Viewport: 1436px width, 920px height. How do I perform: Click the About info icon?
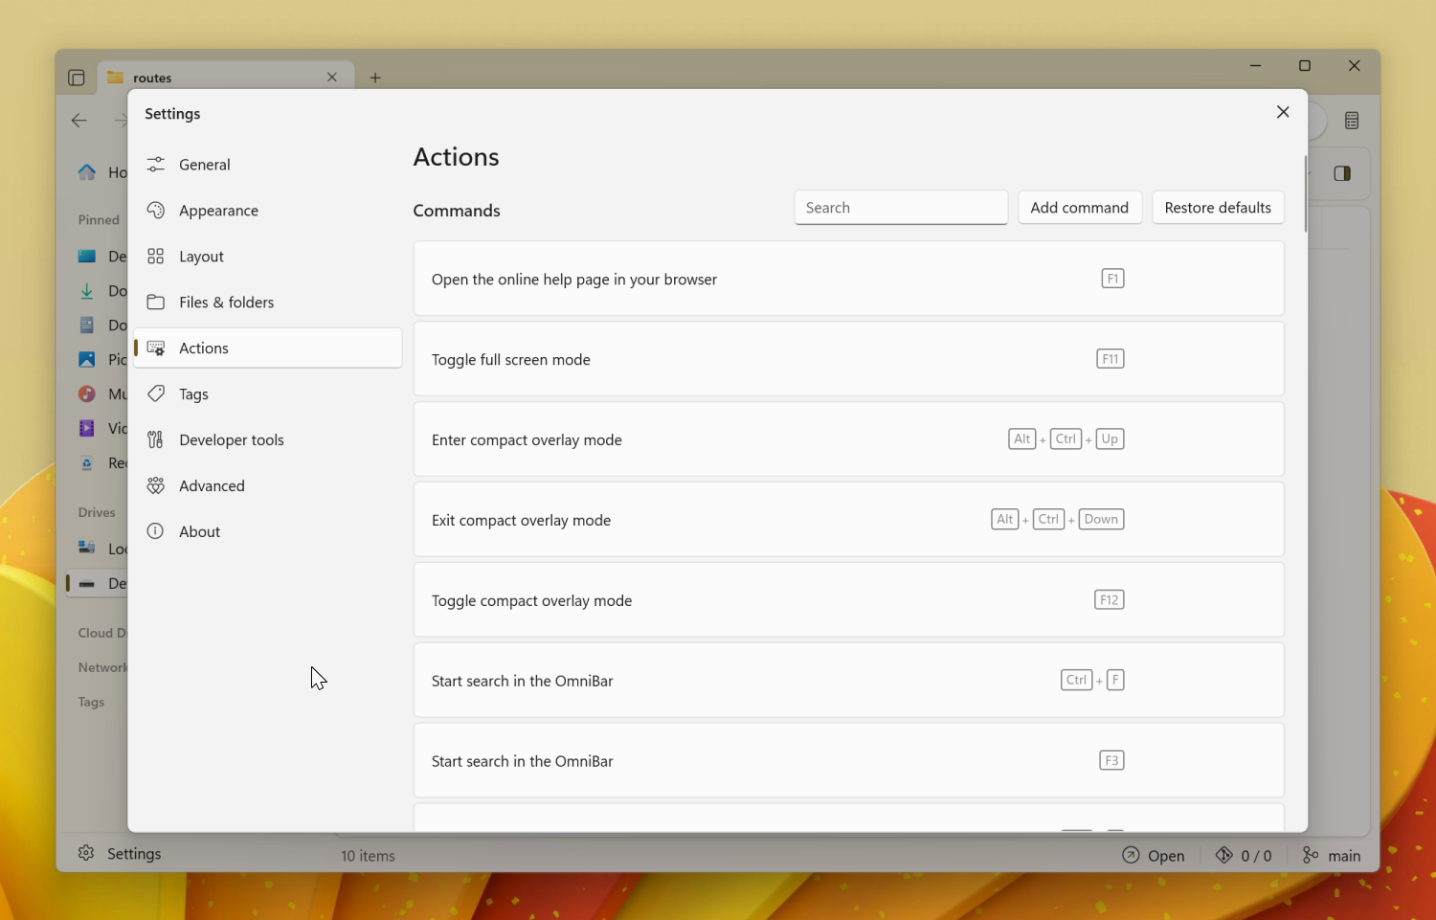(x=156, y=531)
